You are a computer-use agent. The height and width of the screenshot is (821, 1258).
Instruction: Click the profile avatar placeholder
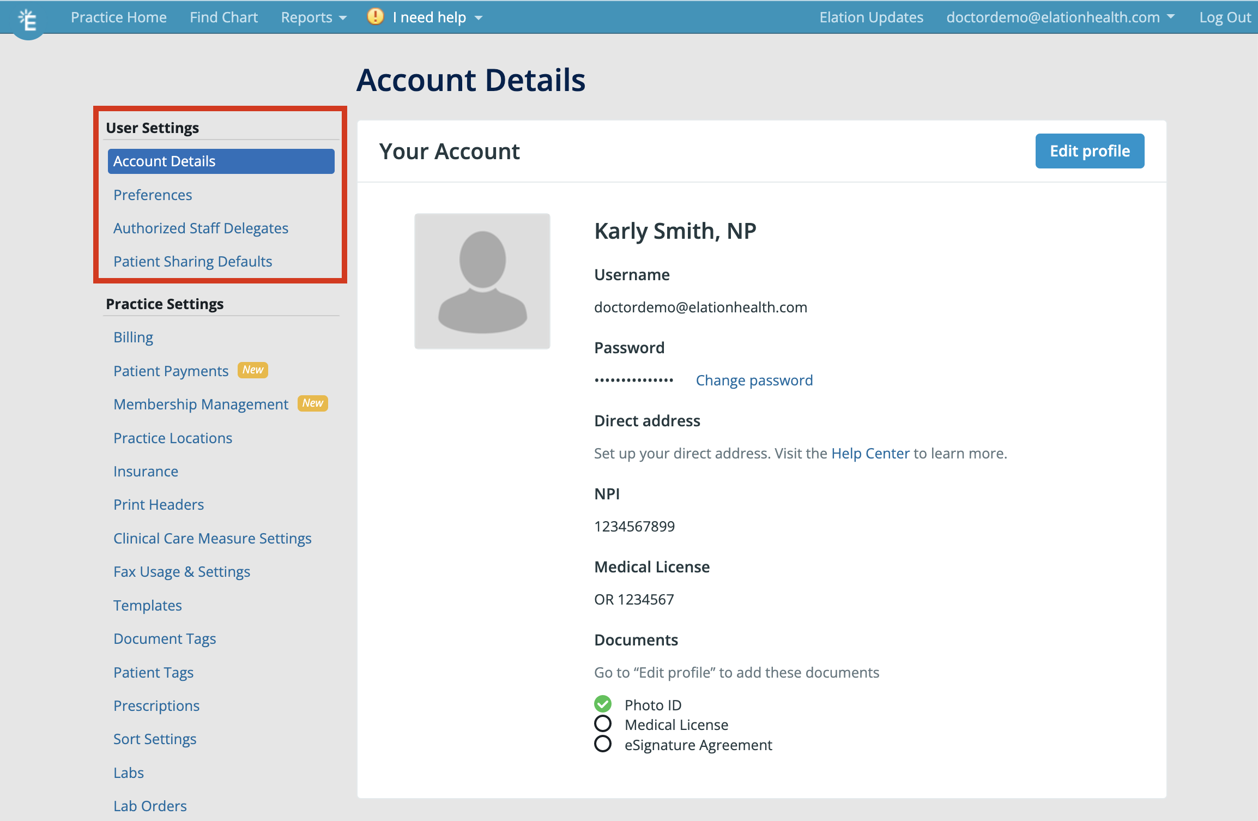point(482,281)
